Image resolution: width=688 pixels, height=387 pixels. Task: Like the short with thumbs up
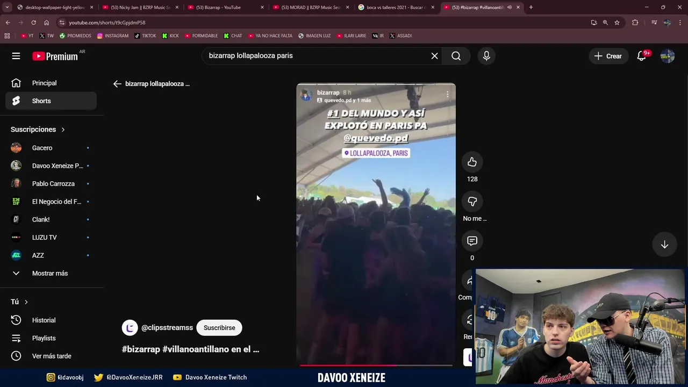coord(472,162)
